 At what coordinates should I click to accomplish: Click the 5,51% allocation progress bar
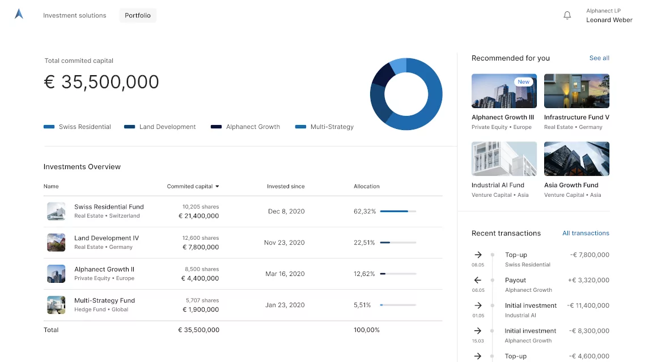coord(398,305)
